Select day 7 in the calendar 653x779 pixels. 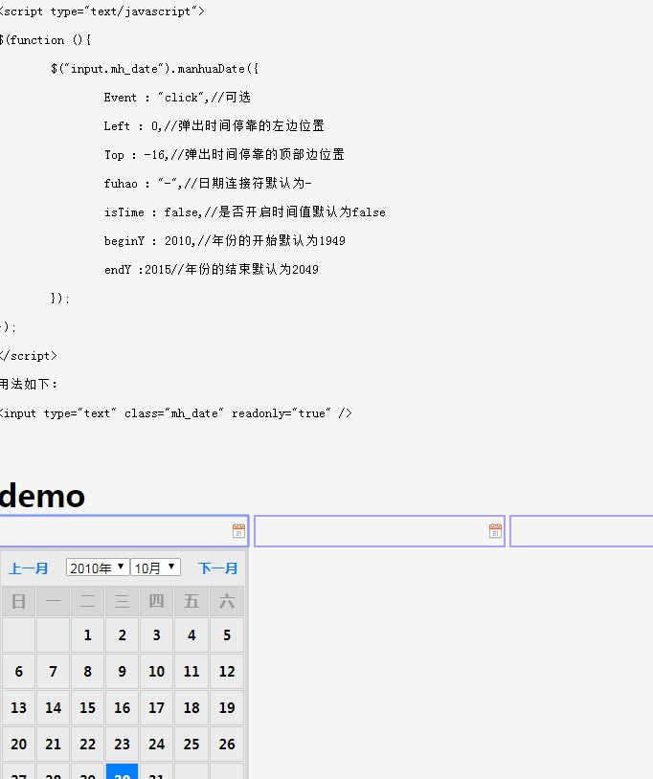54,671
